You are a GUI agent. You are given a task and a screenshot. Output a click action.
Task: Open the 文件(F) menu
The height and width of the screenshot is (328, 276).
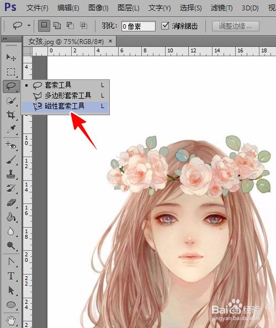[38, 8]
